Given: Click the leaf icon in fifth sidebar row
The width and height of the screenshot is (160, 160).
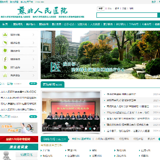Looking at the screenshot, I should 5,67.
